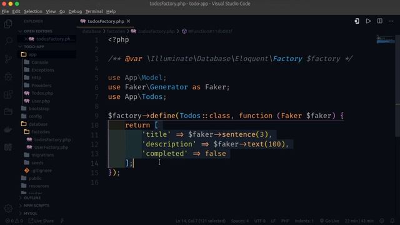Open the View menu

click(x=51, y=11)
